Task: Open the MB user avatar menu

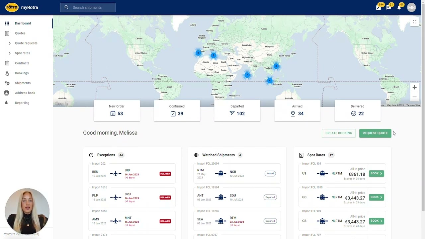Action: click(x=411, y=7)
